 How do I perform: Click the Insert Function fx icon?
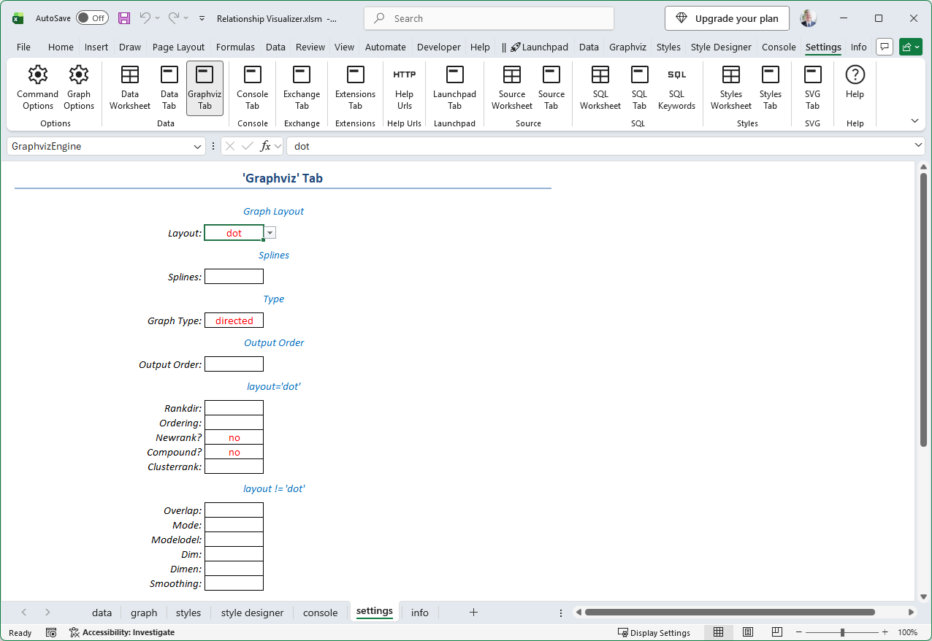tap(266, 146)
